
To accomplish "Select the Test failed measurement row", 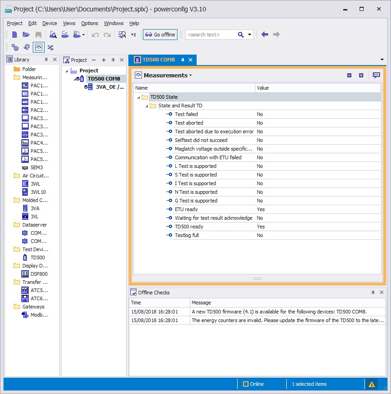I will point(274,114).
